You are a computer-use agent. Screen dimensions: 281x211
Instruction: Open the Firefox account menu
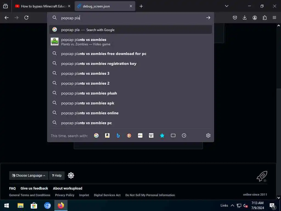pyautogui.click(x=255, y=18)
